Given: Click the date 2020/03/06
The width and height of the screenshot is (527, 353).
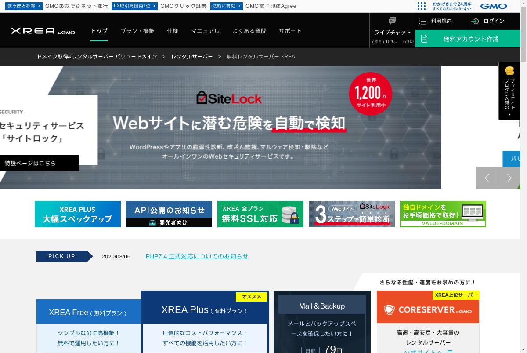Looking at the screenshot, I should [116, 256].
